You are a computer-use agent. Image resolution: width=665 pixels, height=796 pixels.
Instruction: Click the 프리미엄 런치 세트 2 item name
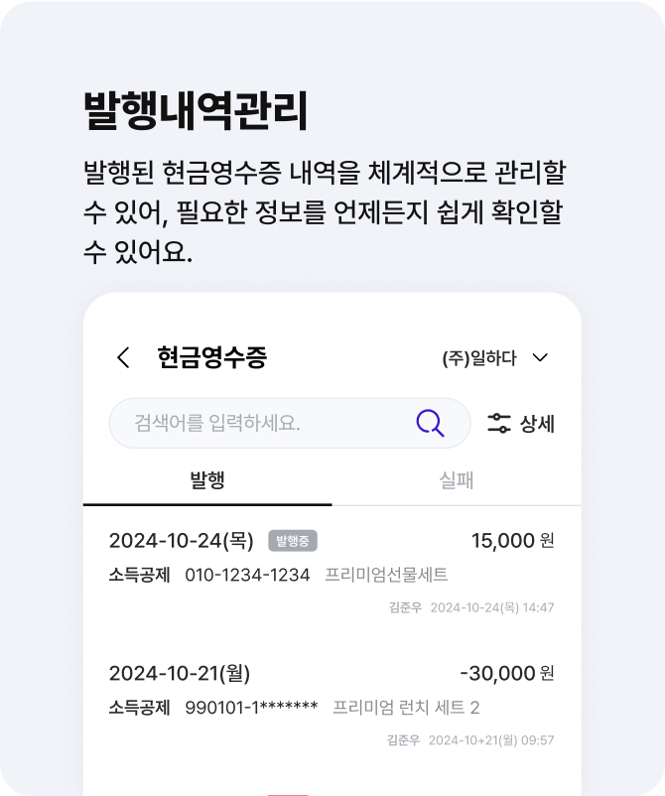click(406, 707)
